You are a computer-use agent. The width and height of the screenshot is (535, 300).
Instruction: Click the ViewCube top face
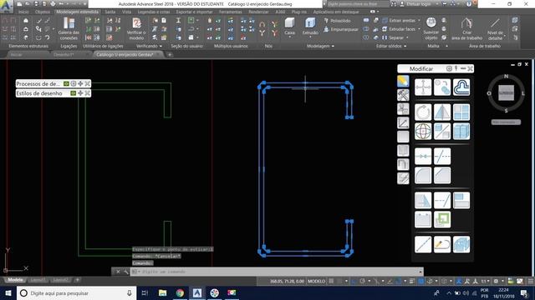tap(506, 92)
